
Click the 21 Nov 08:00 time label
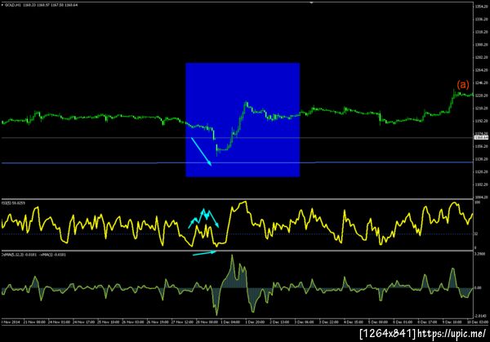(x=34, y=322)
